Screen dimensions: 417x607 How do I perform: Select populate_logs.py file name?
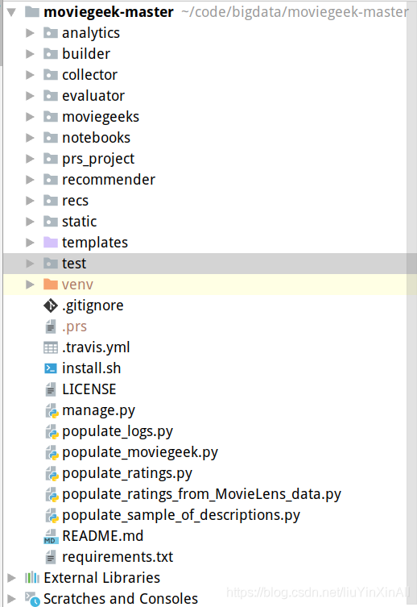pyautogui.click(x=118, y=431)
